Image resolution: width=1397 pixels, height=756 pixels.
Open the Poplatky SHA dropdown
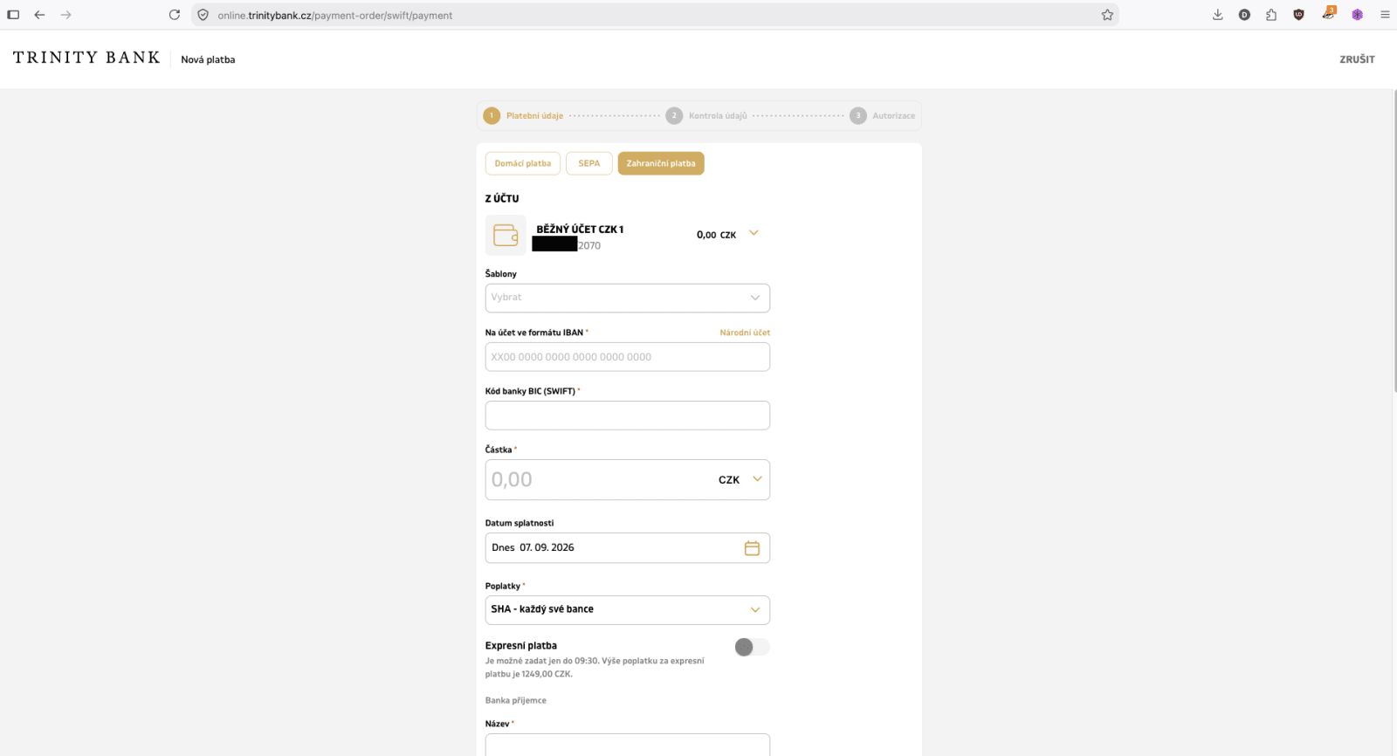tap(628, 610)
